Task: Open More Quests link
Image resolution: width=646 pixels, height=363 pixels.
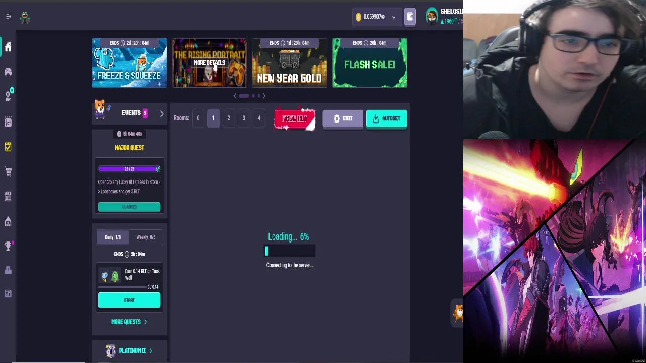Action: [129, 322]
